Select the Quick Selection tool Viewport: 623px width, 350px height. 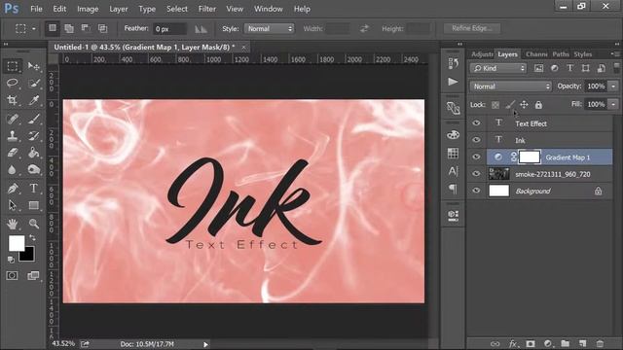tap(34, 83)
